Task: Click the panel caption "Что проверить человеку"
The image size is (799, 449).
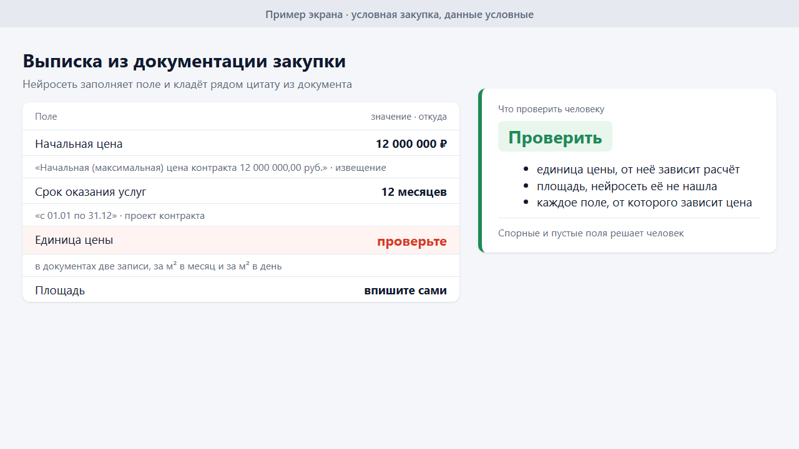Action: point(551,109)
